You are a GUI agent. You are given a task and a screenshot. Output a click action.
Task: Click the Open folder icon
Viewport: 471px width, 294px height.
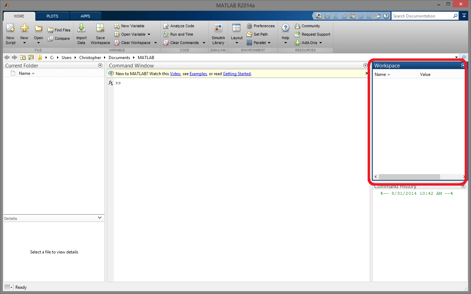pyautogui.click(x=39, y=28)
